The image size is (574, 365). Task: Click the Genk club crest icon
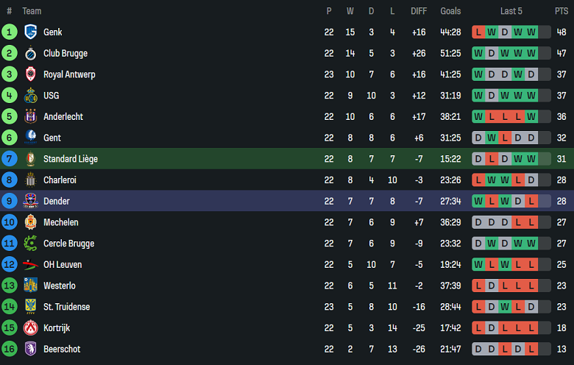pos(30,32)
